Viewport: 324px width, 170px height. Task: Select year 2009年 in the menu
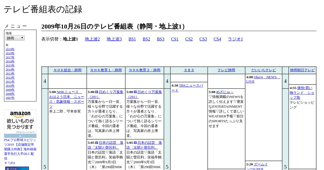pos(10,90)
